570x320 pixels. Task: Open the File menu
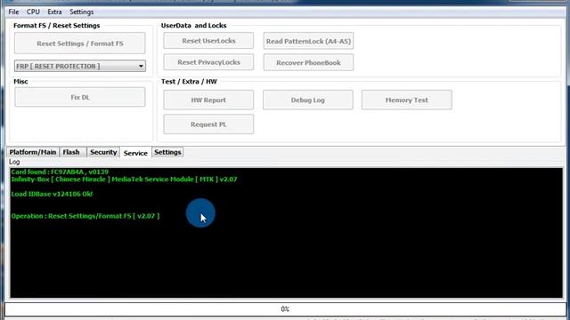(13, 12)
